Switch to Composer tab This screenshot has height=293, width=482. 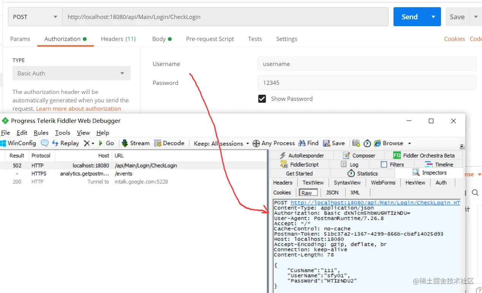(x=359, y=155)
